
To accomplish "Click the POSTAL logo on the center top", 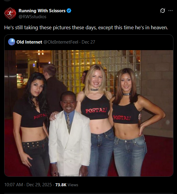I will click(96, 110).
